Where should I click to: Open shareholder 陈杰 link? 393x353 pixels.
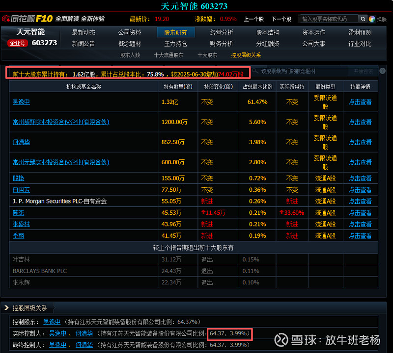[x=18, y=213]
